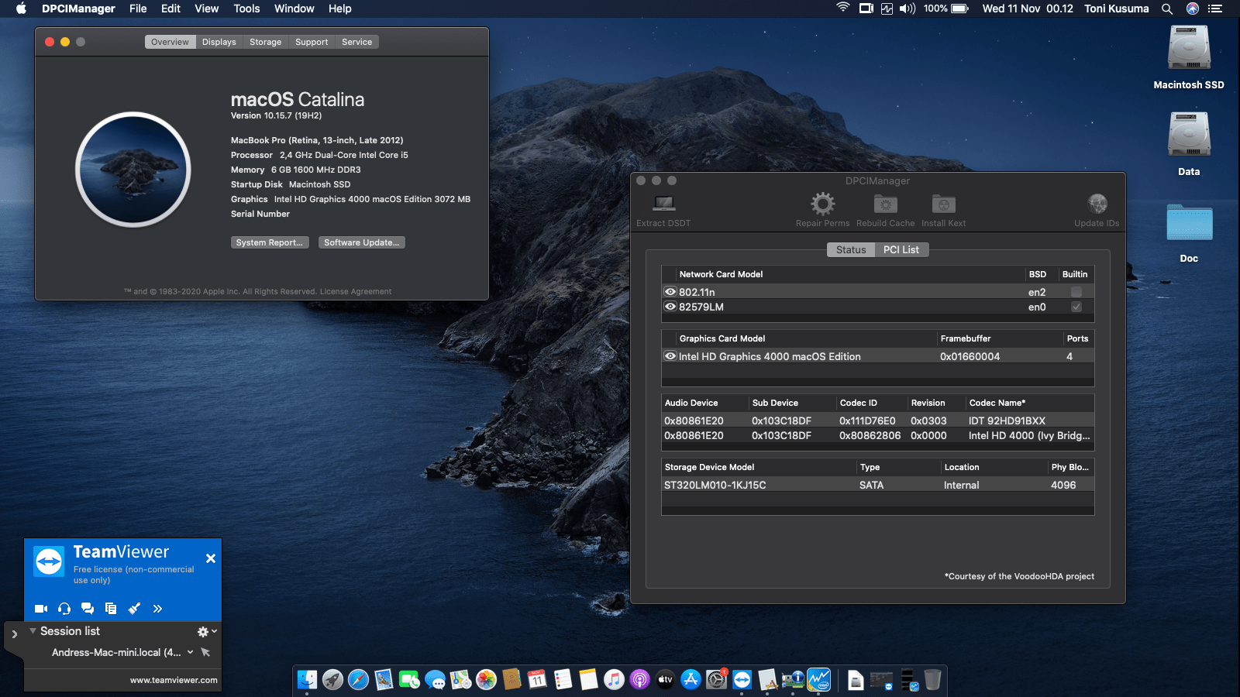This screenshot has height=697, width=1240.
Task: Open the TeamViewer gear settings dropdown
Action: pos(206,632)
